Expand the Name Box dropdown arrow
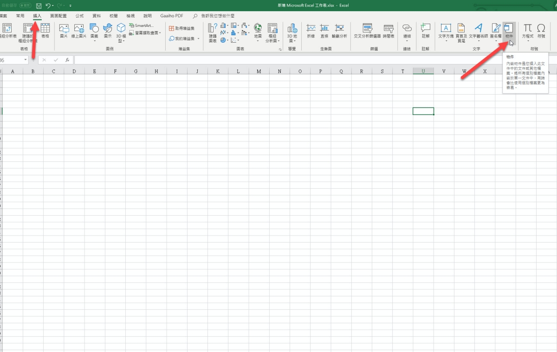This screenshot has width=557, height=352. [x=25, y=60]
